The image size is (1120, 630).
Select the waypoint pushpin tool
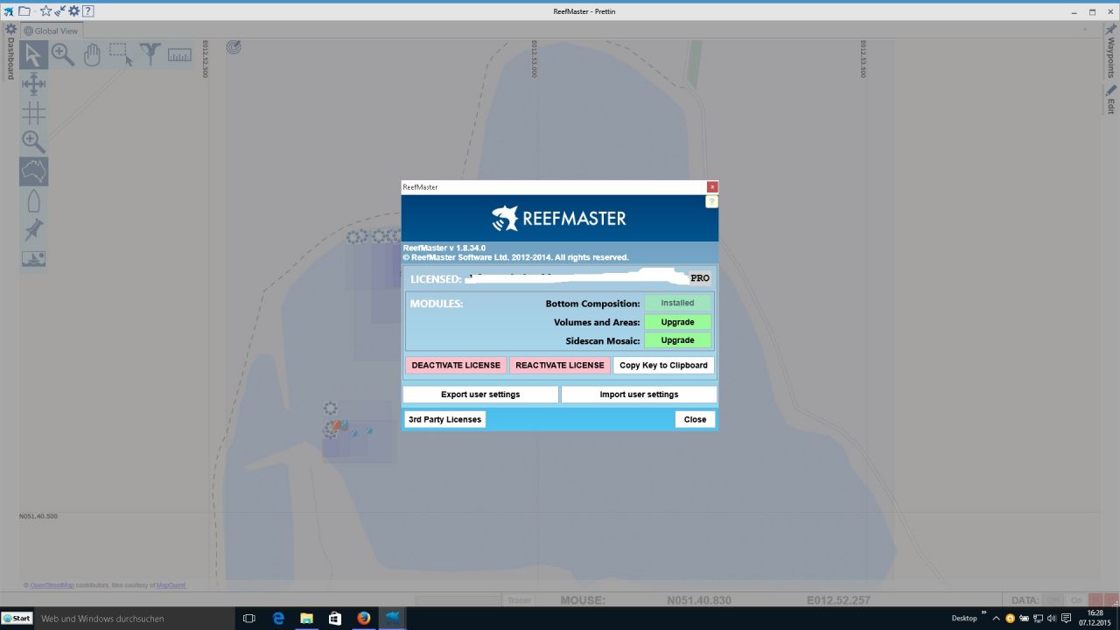33,230
